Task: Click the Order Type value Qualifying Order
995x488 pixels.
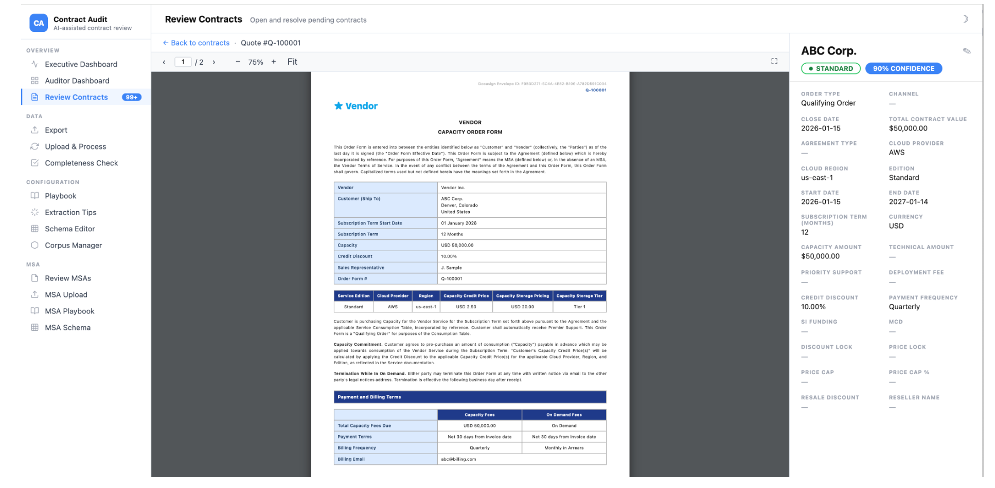Action: [x=828, y=103]
